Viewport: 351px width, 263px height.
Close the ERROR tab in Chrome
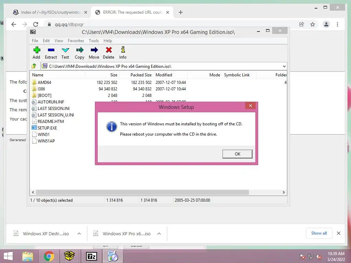(167, 13)
